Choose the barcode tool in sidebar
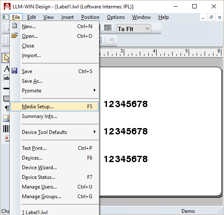The image size is (224, 215). pos(6,128)
